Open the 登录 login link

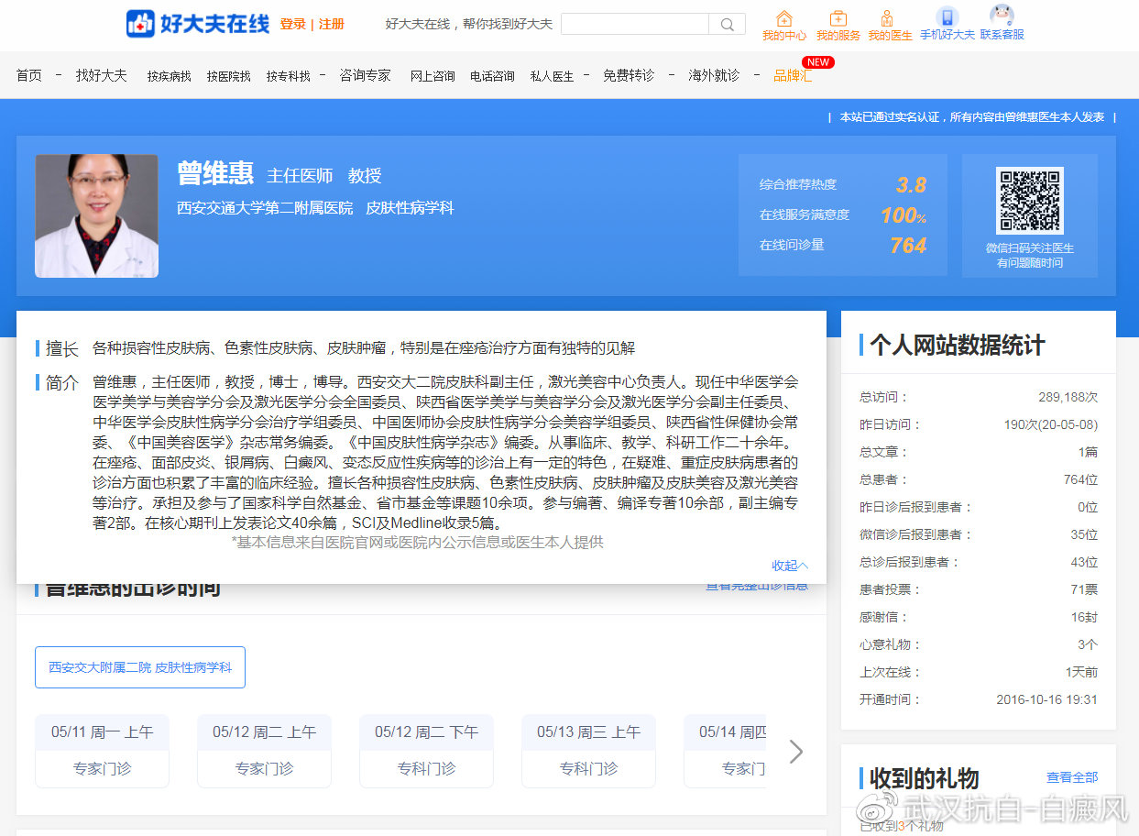[x=292, y=23]
